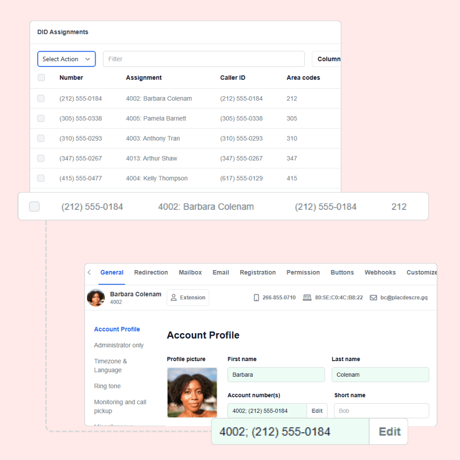
Task: Click the Edit button next to account numbers
Action: coord(317,411)
